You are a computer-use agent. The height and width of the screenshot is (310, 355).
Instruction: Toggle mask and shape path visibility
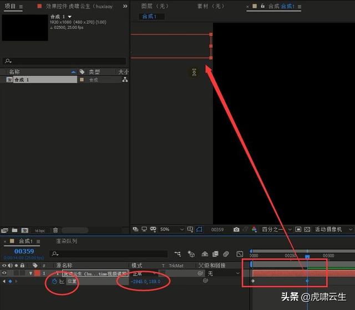click(153, 229)
